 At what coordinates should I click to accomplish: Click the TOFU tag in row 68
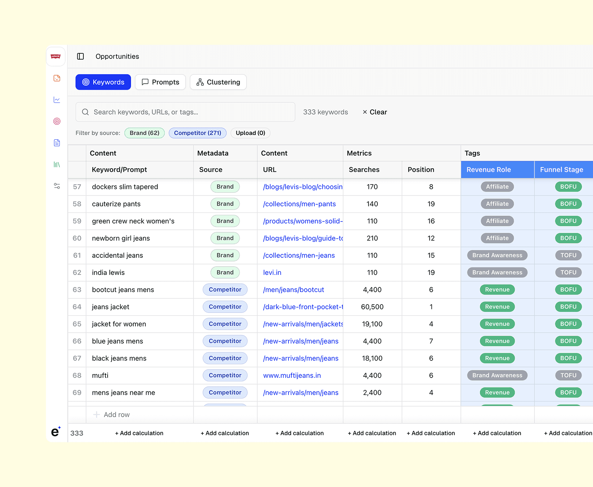[x=568, y=375]
